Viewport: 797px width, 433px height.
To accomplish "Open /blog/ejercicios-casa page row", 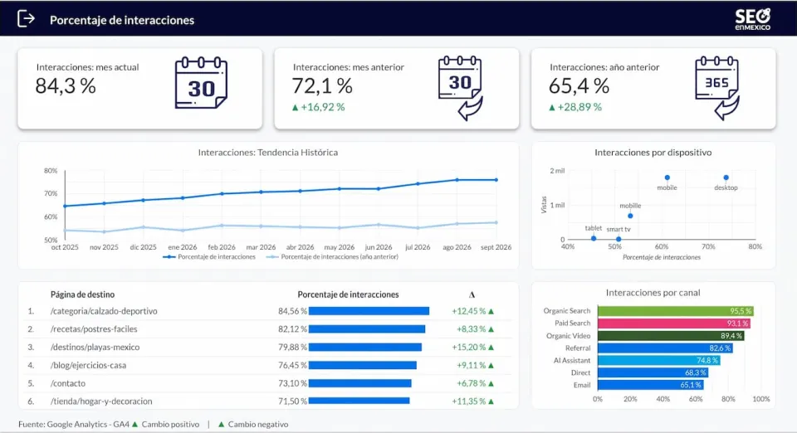I will 267,366.
